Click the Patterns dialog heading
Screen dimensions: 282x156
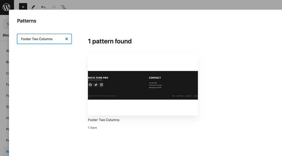click(x=27, y=21)
